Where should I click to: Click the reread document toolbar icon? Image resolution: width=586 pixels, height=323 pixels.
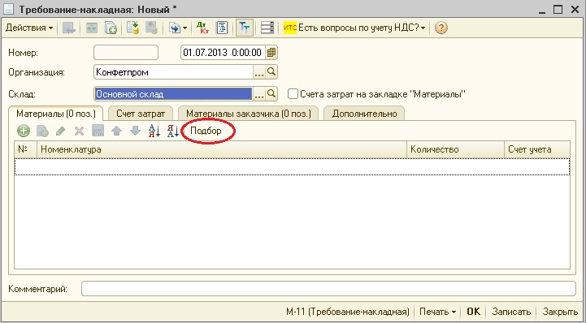[92, 28]
